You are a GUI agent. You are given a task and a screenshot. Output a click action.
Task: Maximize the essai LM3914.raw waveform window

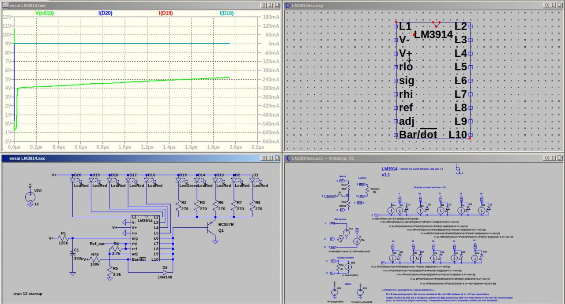tap(270, 5)
